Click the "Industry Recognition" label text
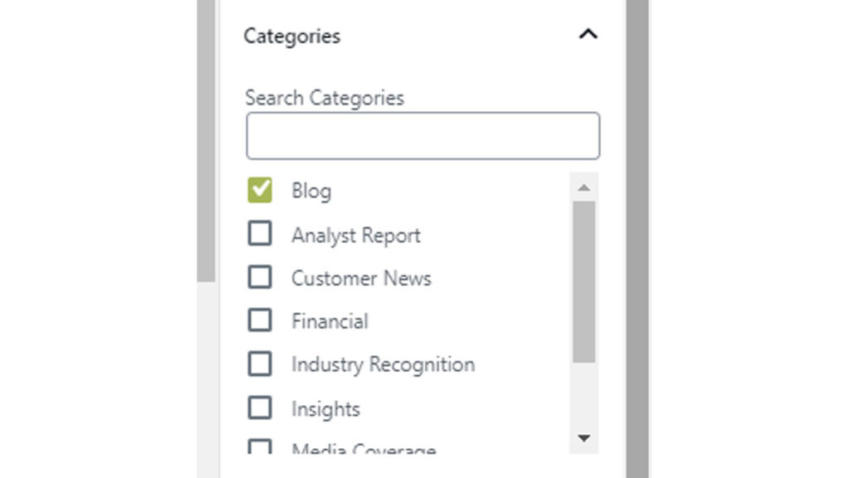 [x=383, y=365]
